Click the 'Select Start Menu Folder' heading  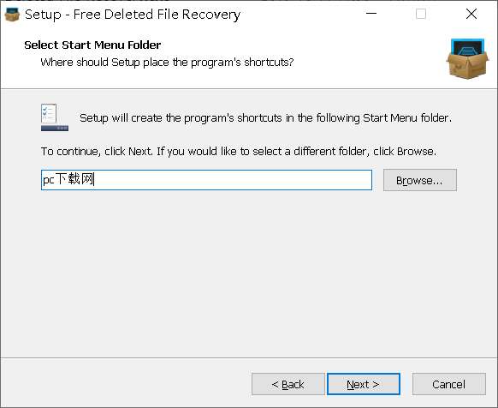coord(92,45)
